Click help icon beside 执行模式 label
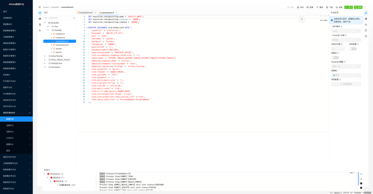 (341, 26)
